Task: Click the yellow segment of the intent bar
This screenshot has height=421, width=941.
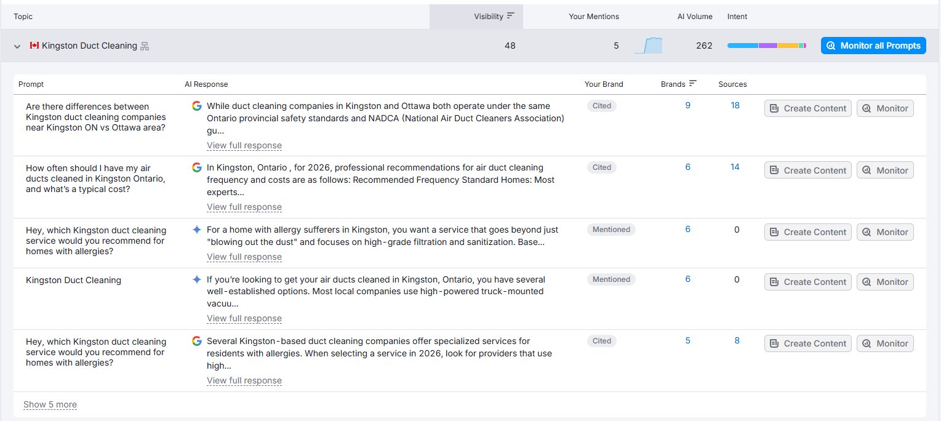Action: click(788, 46)
